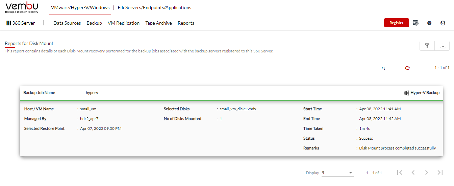Open the Data Sources menu
The height and width of the screenshot is (186, 454).
(x=67, y=23)
